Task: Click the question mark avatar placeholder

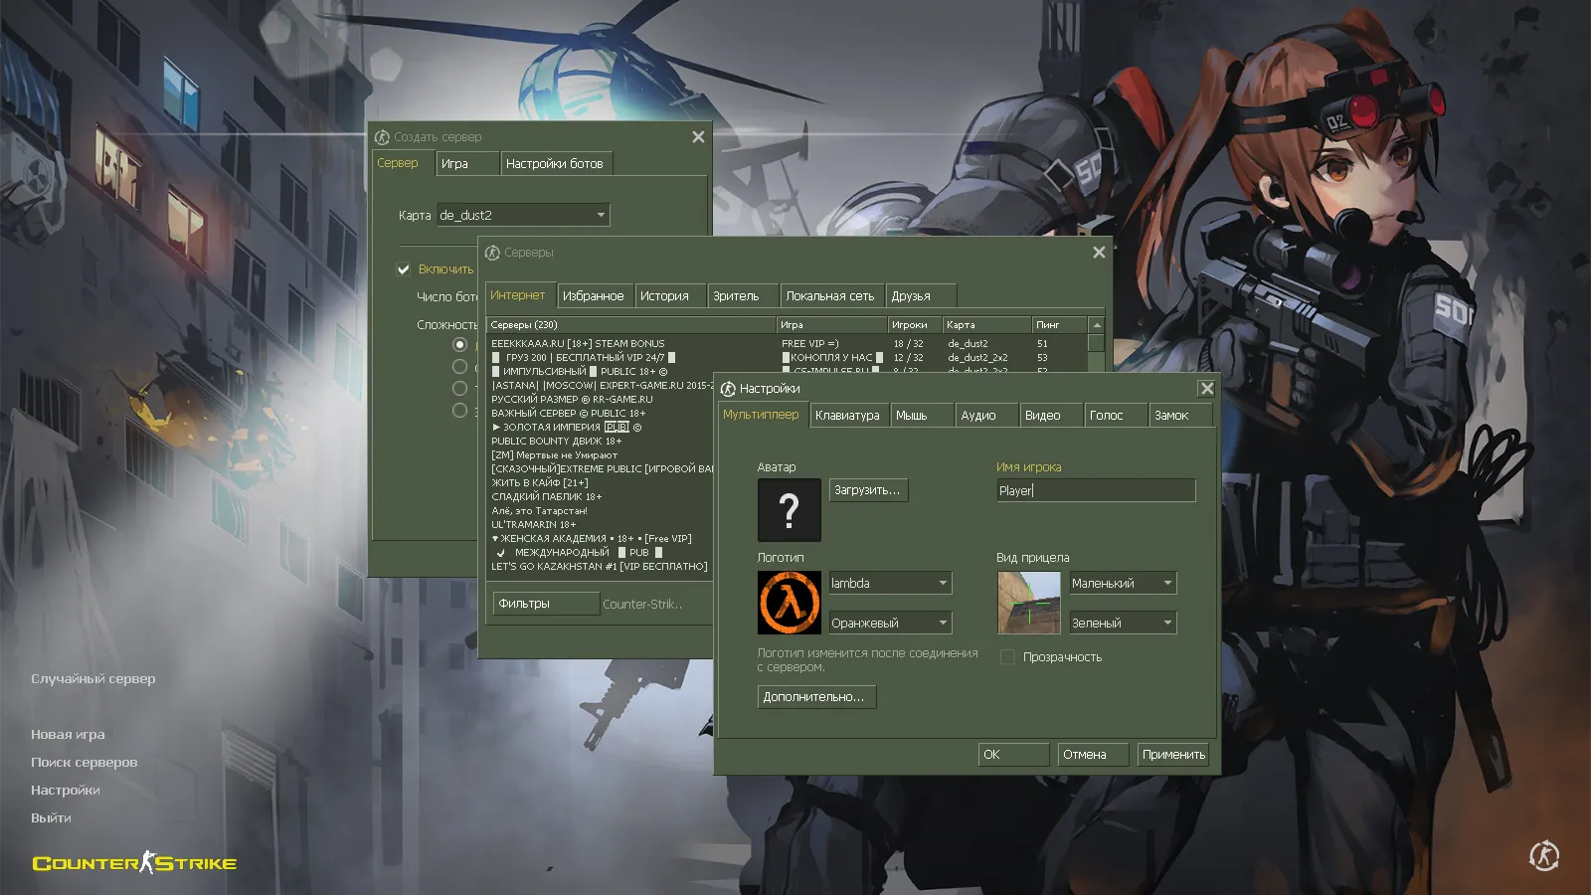Action: click(x=789, y=510)
